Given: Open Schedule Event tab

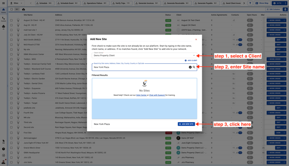Looking at the screenshot, I should point(68,3).
